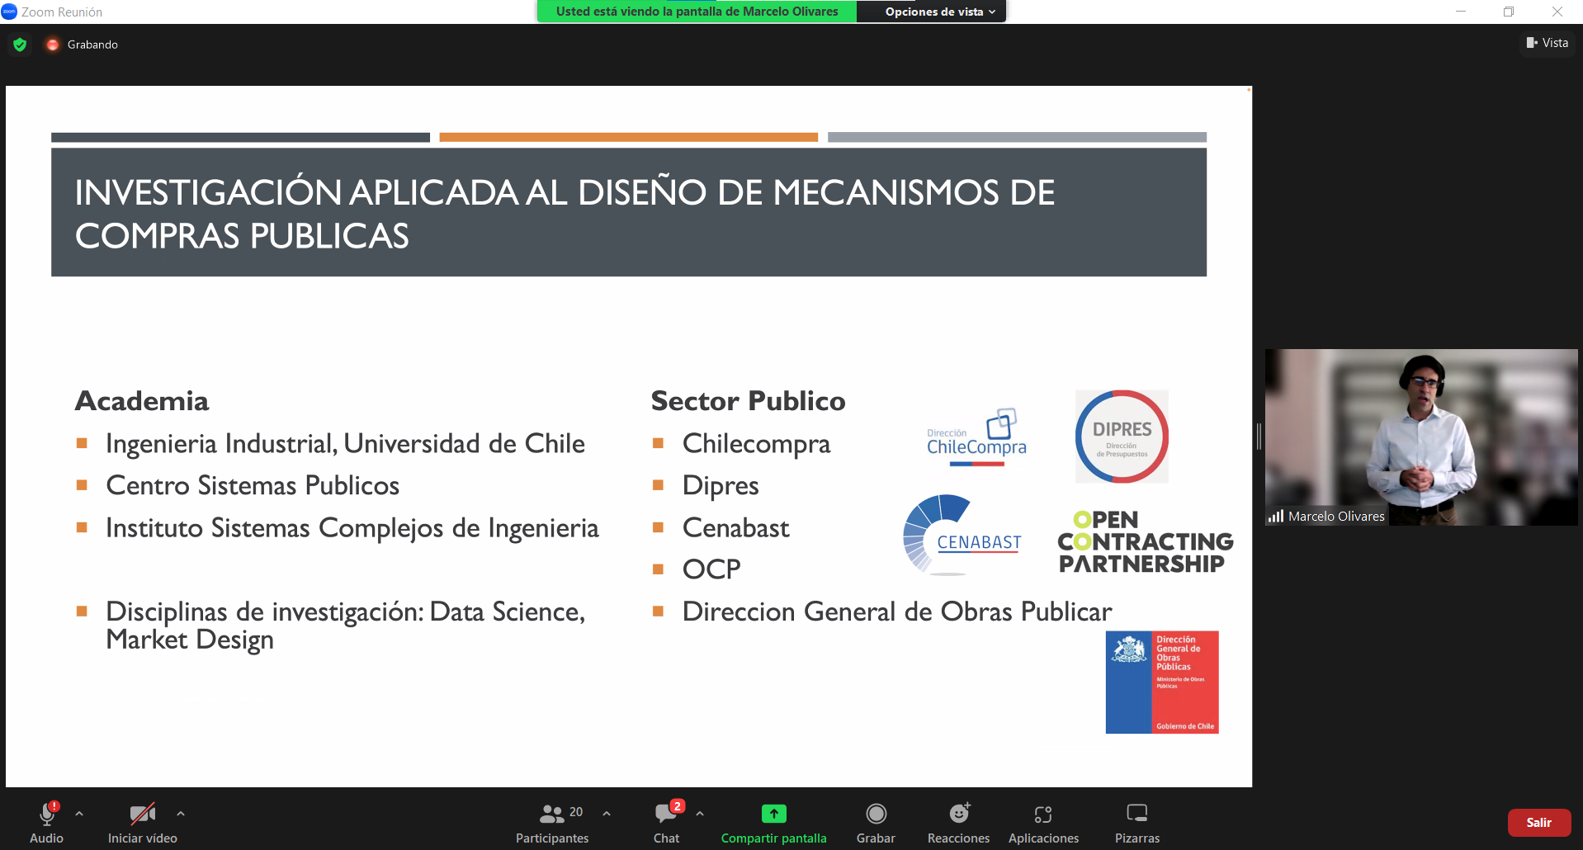Click the Grabando recording indicator
The image size is (1583, 850).
pyautogui.click(x=83, y=45)
